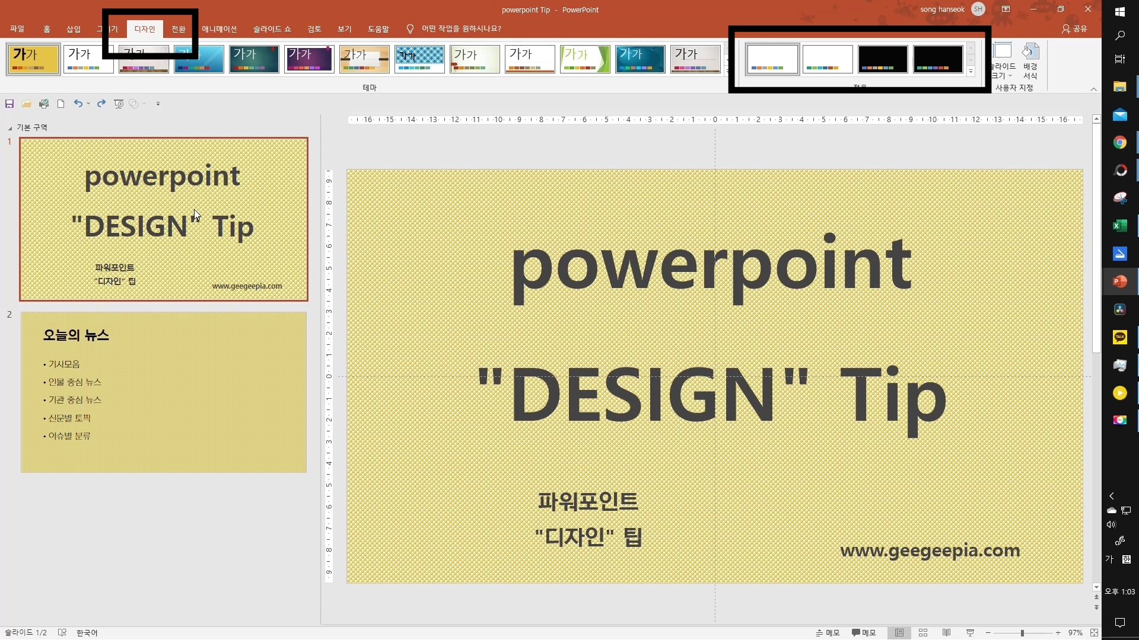Open 배경 서식 background format pane
Image resolution: width=1139 pixels, height=640 pixels.
tap(1030, 60)
